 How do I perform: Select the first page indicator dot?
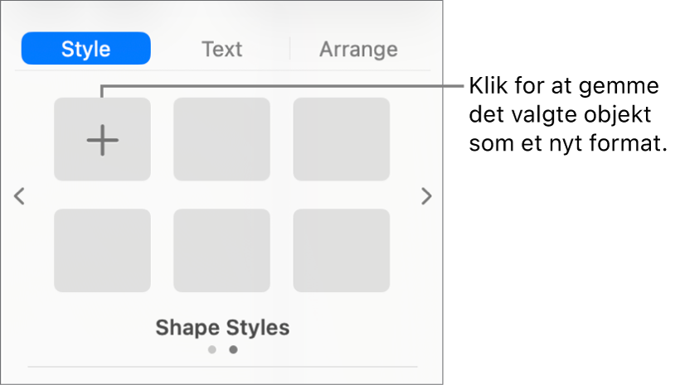212,349
